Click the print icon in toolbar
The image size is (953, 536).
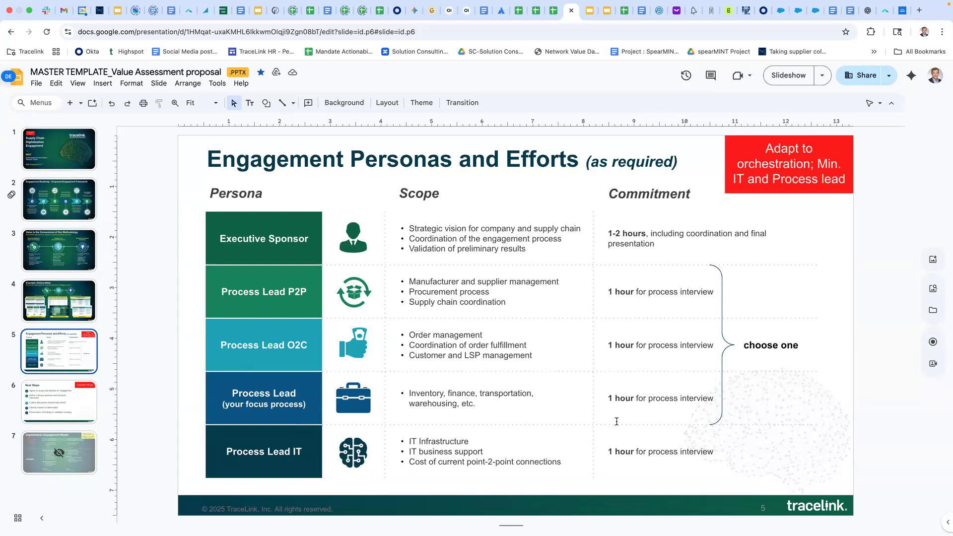click(x=143, y=103)
